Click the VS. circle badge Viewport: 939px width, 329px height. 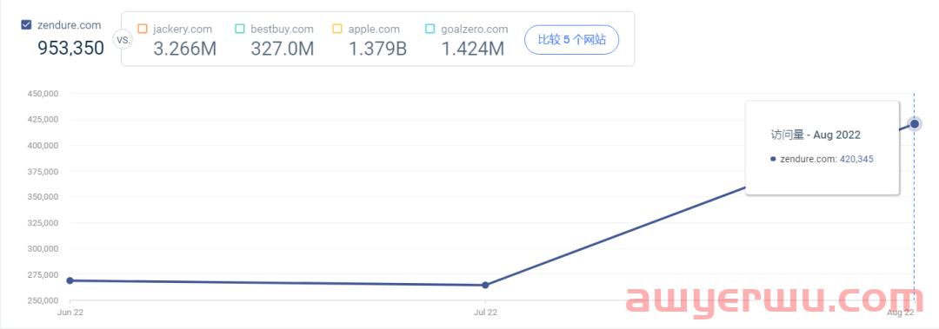click(123, 40)
